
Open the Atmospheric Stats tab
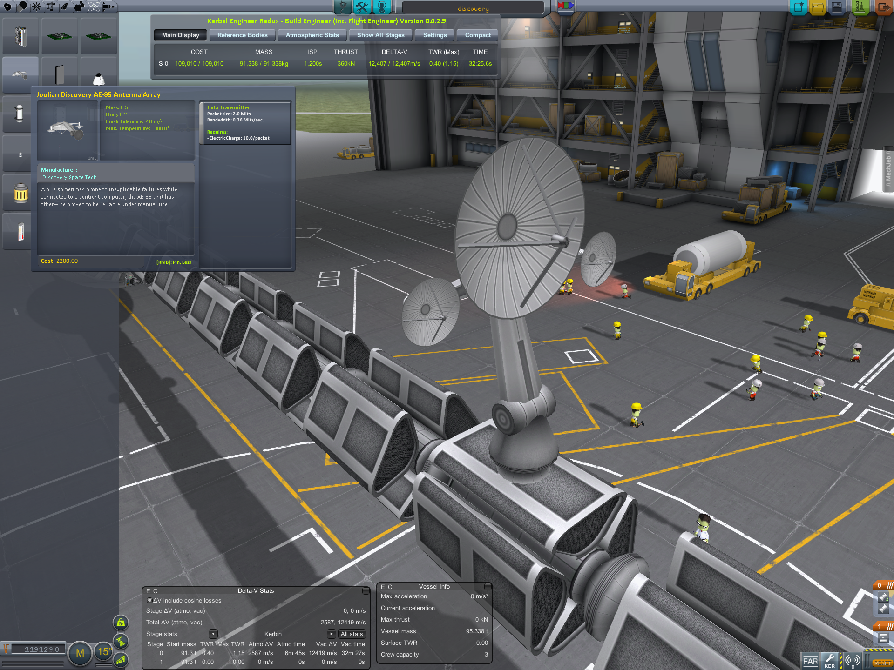coord(312,35)
